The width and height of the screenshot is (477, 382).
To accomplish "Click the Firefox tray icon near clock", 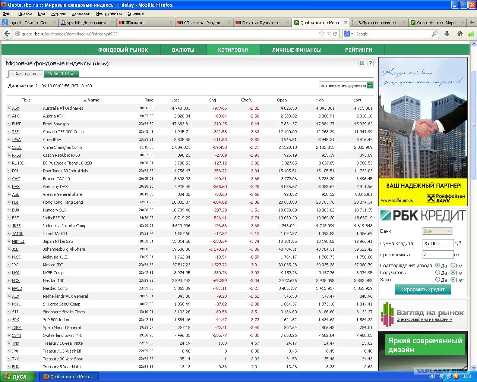I will click(455, 376).
